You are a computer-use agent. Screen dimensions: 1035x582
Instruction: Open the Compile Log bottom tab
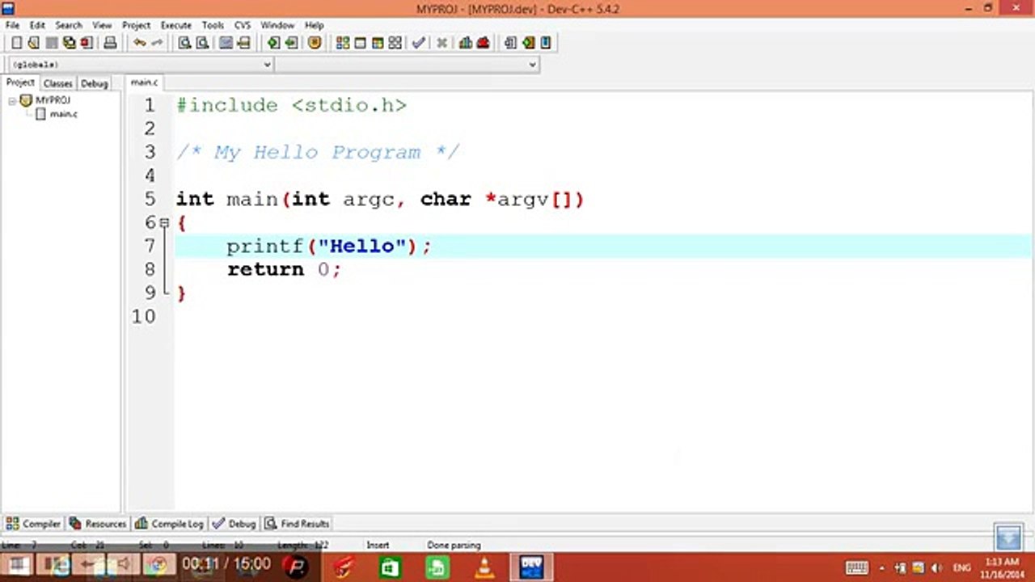(x=169, y=524)
